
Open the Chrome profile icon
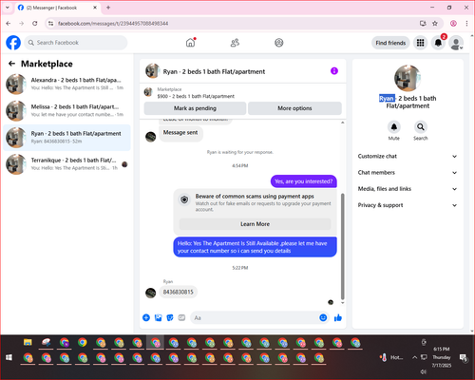(x=453, y=24)
